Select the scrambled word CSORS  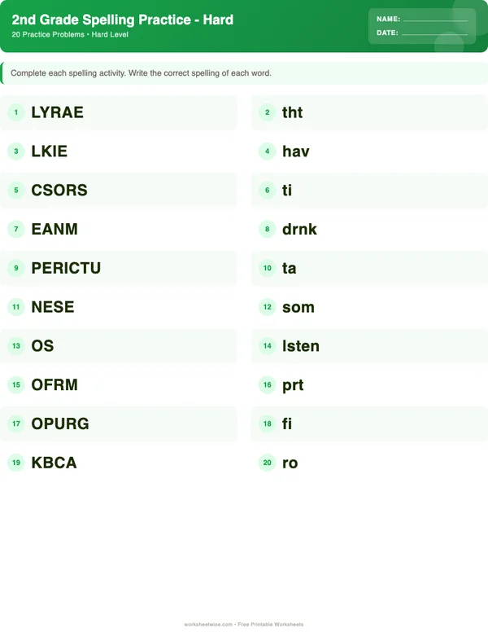click(x=59, y=191)
